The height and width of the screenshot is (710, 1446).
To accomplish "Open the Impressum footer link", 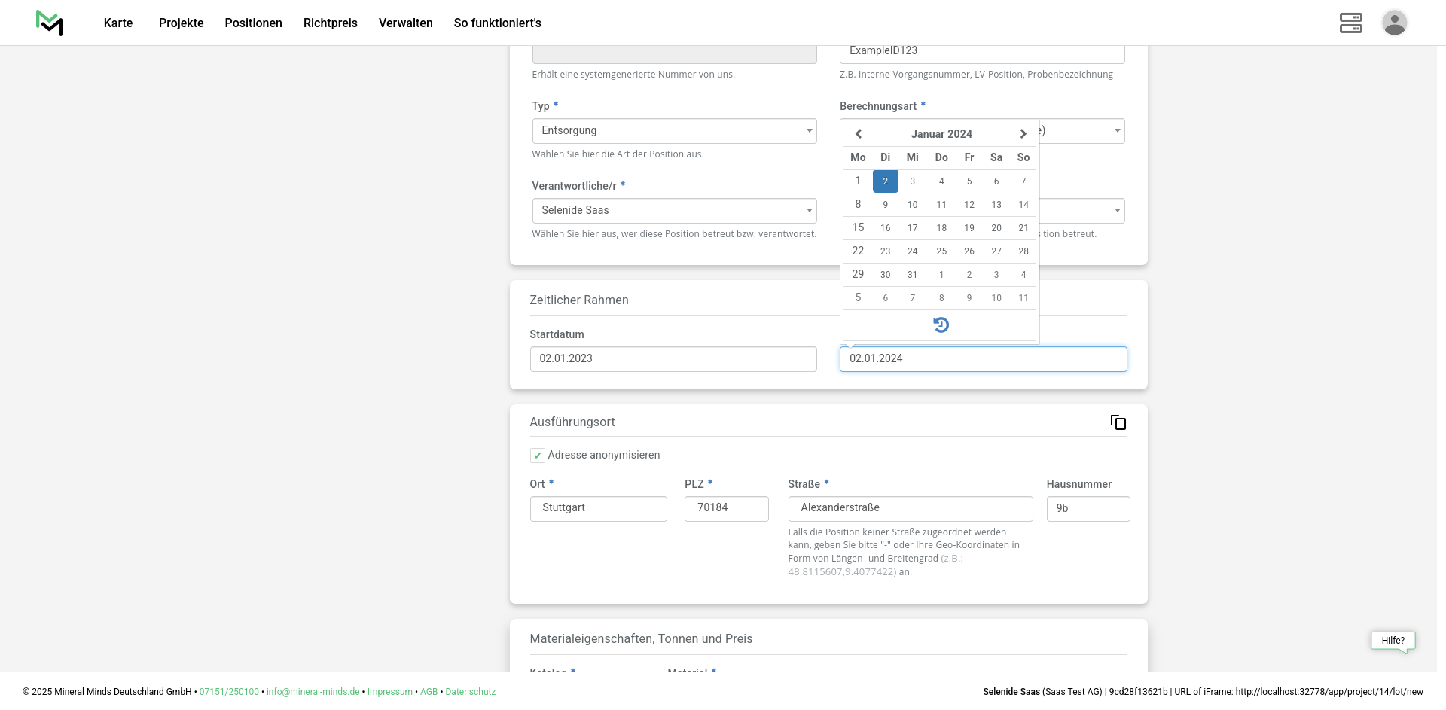I will coord(389,692).
